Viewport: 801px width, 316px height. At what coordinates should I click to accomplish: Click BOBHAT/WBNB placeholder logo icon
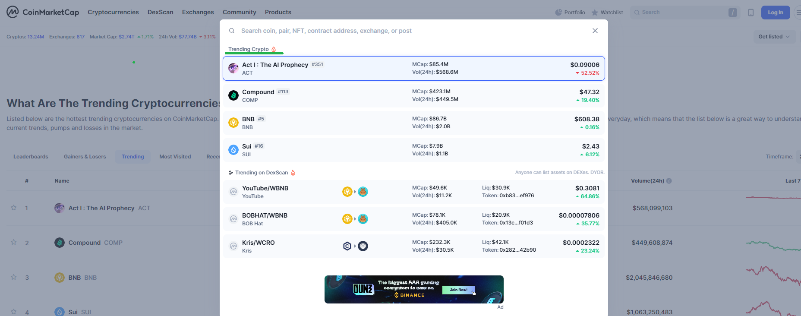[233, 219]
